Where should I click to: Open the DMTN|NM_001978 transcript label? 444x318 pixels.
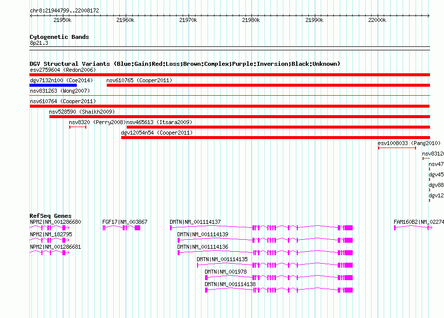[x=225, y=272]
